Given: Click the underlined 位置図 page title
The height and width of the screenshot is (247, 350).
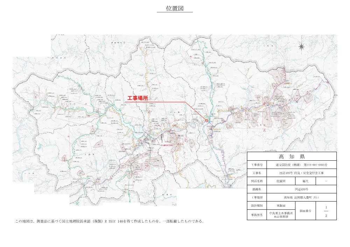Looking at the screenshot, I should (x=175, y=8).
